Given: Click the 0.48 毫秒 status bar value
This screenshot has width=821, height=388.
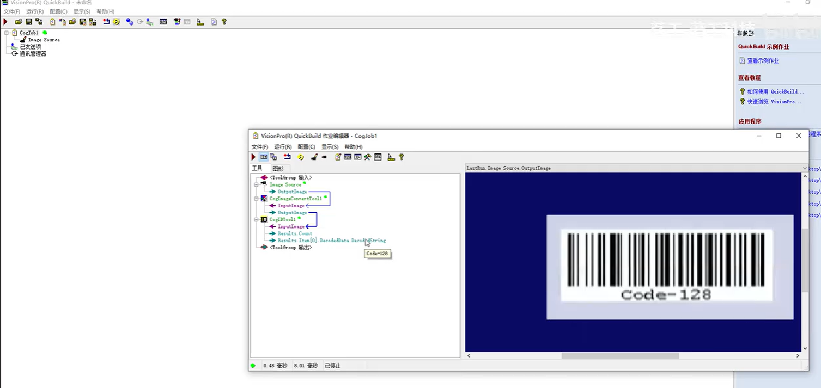Looking at the screenshot, I should coord(275,366).
